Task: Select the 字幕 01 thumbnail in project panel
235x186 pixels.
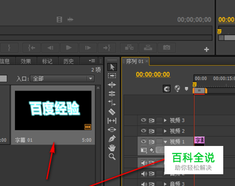Action: [53, 110]
